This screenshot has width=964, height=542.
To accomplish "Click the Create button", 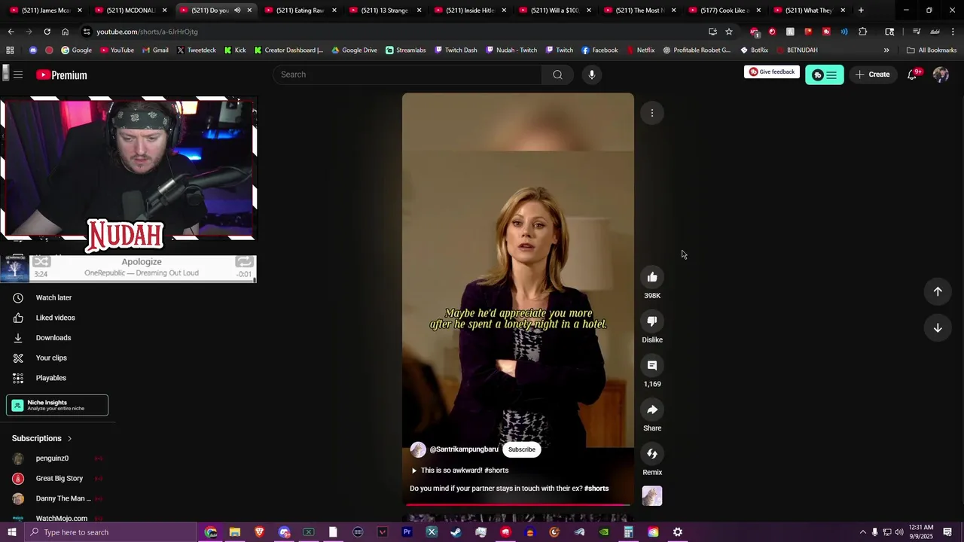I will pos(873,75).
